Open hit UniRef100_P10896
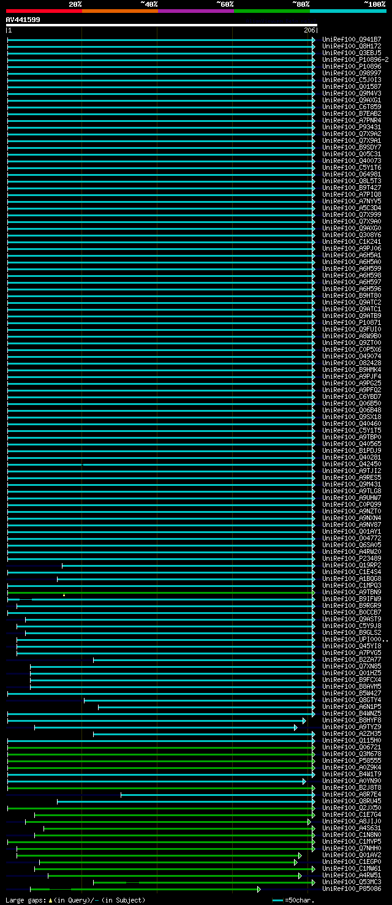Image resolution: width=392 pixels, height=905 pixels. click(352, 66)
